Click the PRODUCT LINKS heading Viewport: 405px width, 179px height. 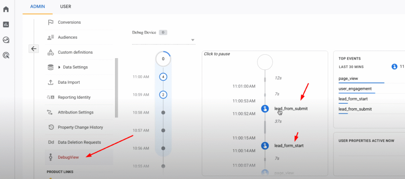coord(60,172)
